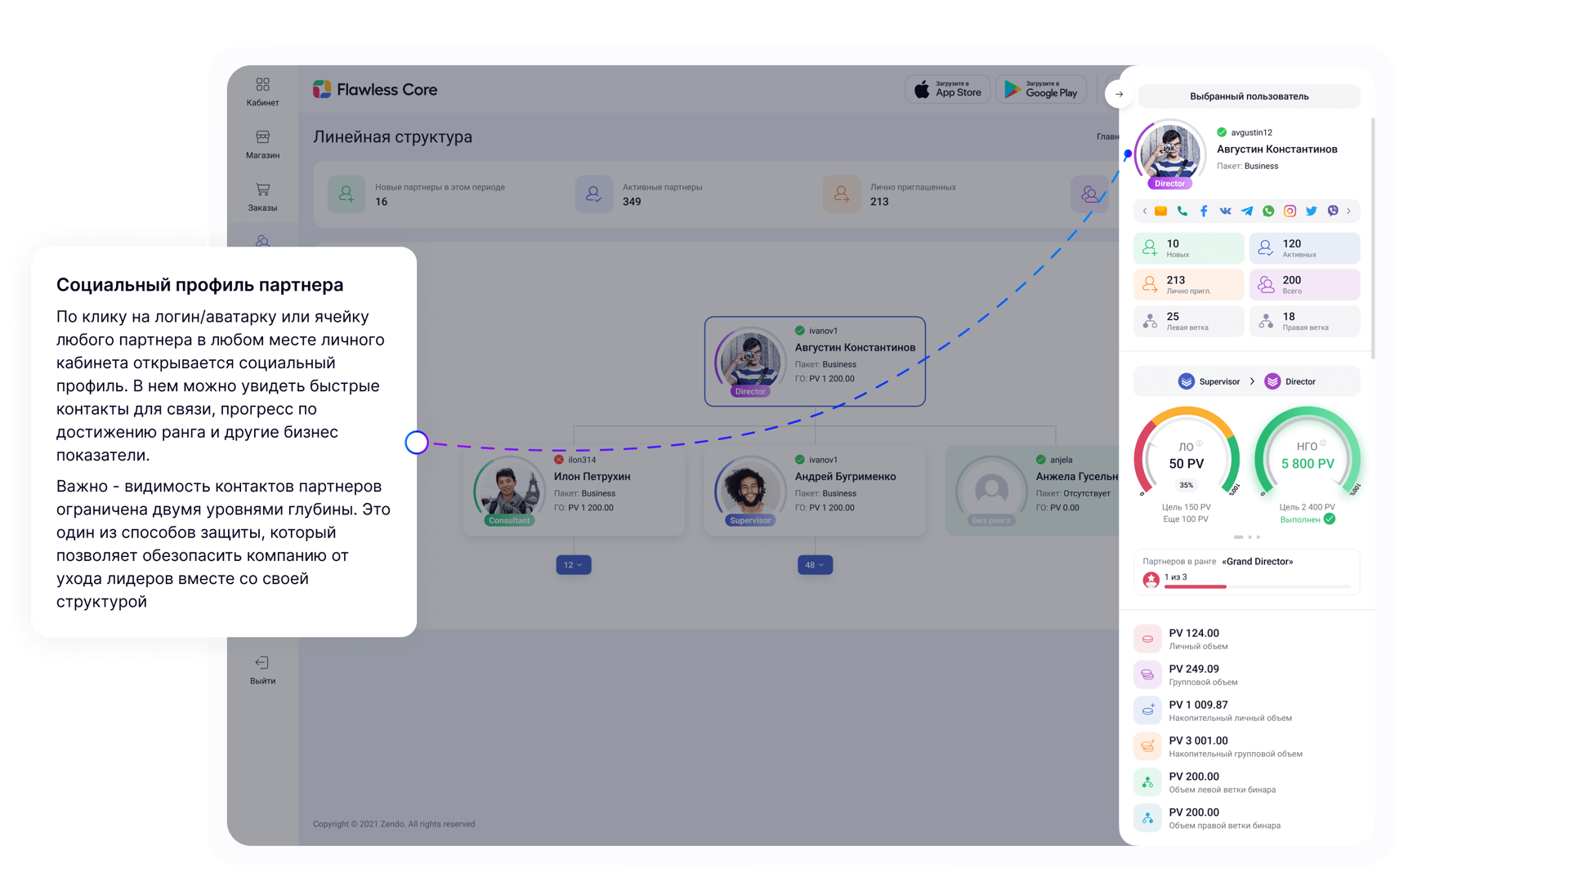Viewport: 1569px width, 877px height.
Task: Click the carousel pagination dots
Action: [x=1247, y=537]
